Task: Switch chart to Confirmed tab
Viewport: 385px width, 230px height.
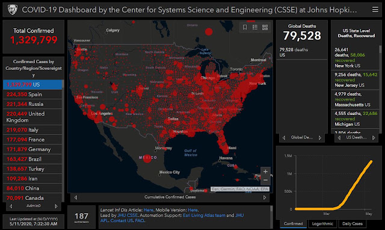Action: tap(293, 223)
